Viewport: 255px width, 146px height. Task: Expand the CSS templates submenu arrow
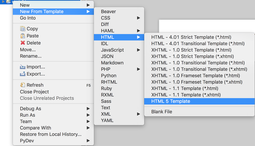pos(138,18)
